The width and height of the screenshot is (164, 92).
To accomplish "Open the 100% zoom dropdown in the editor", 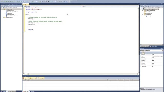I will [x=27, y=74].
